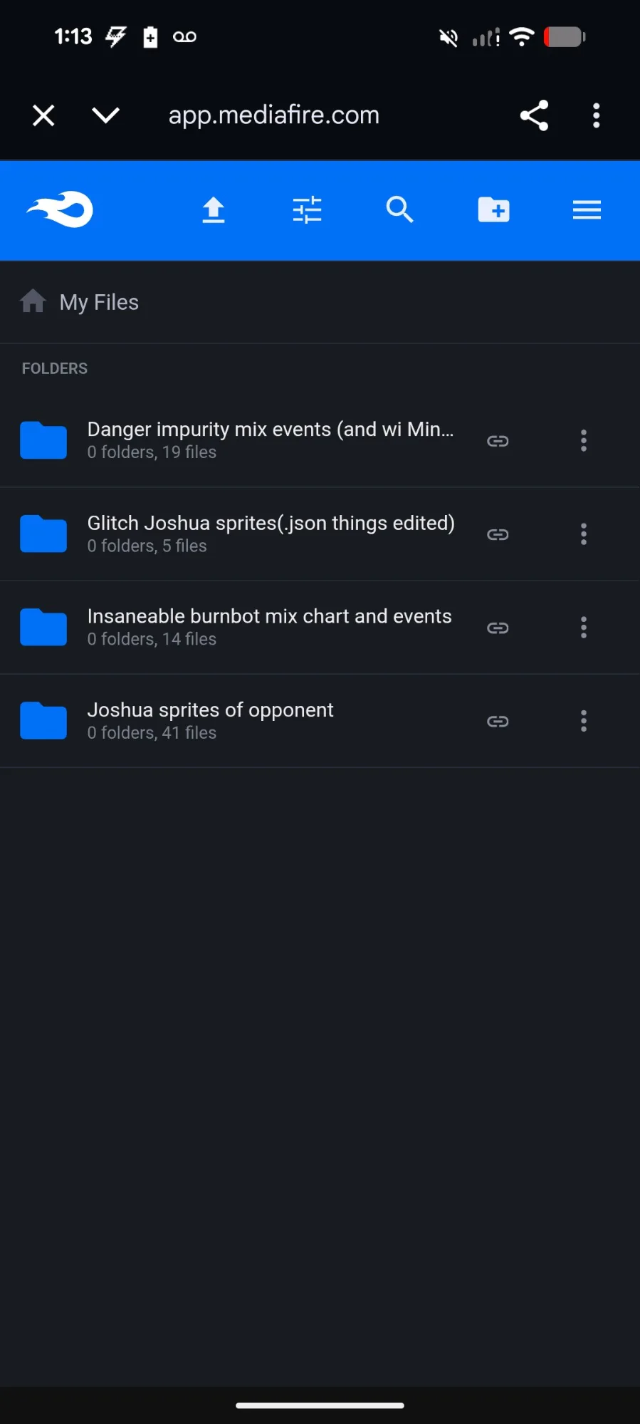The image size is (640, 1424).
Task: Open Joshua sprites of opponent folder
Action: pos(210,711)
